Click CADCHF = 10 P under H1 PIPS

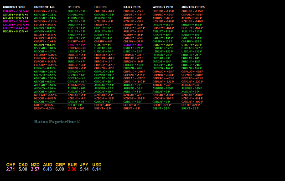[x=77, y=102]
